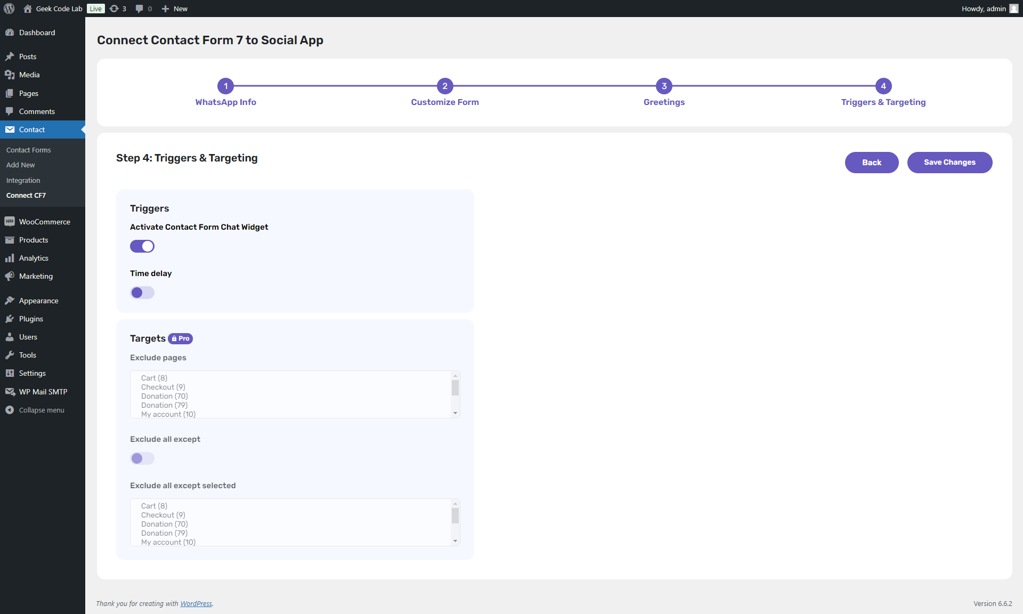Click the Products box icon

(10, 240)
